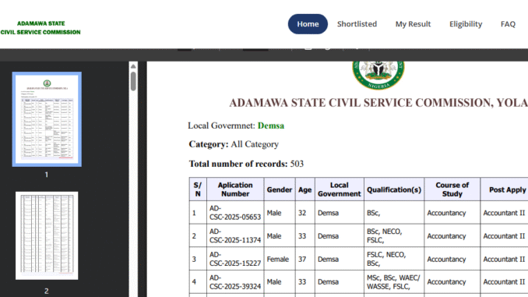The width and height of the screenshot is (528, 297).
Task: Click the Adamawa State Civil Service Commission logo
Action: (40, 27)
